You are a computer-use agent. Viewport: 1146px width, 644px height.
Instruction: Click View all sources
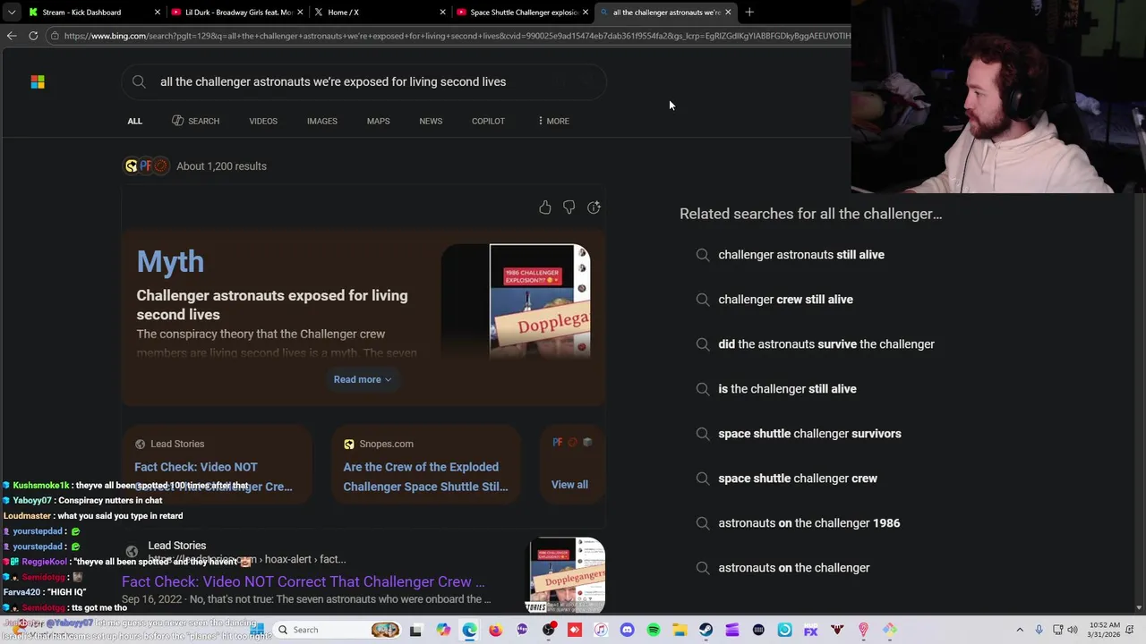point(569,485)
